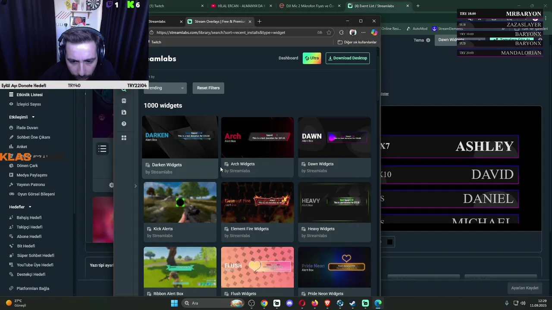The width and height of the screenshot is (552, 310).
Task: Open Bahşiş Hedefi goal
Action: point(25,218)
